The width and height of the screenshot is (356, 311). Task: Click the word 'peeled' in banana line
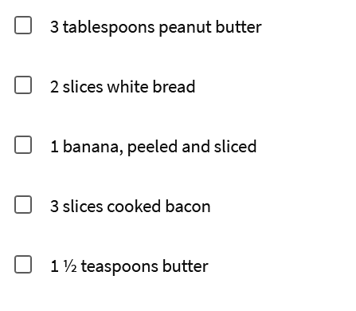point(152,148)
